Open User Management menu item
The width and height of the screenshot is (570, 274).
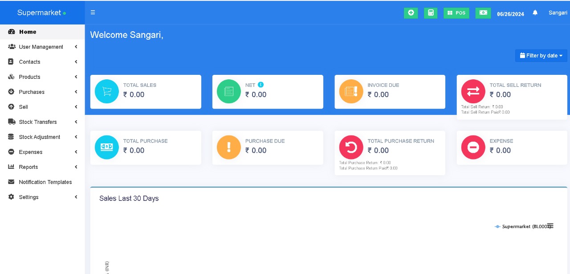point(42,47)
